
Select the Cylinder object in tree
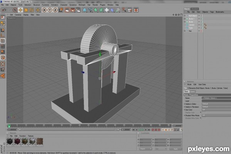coord(191,25)
